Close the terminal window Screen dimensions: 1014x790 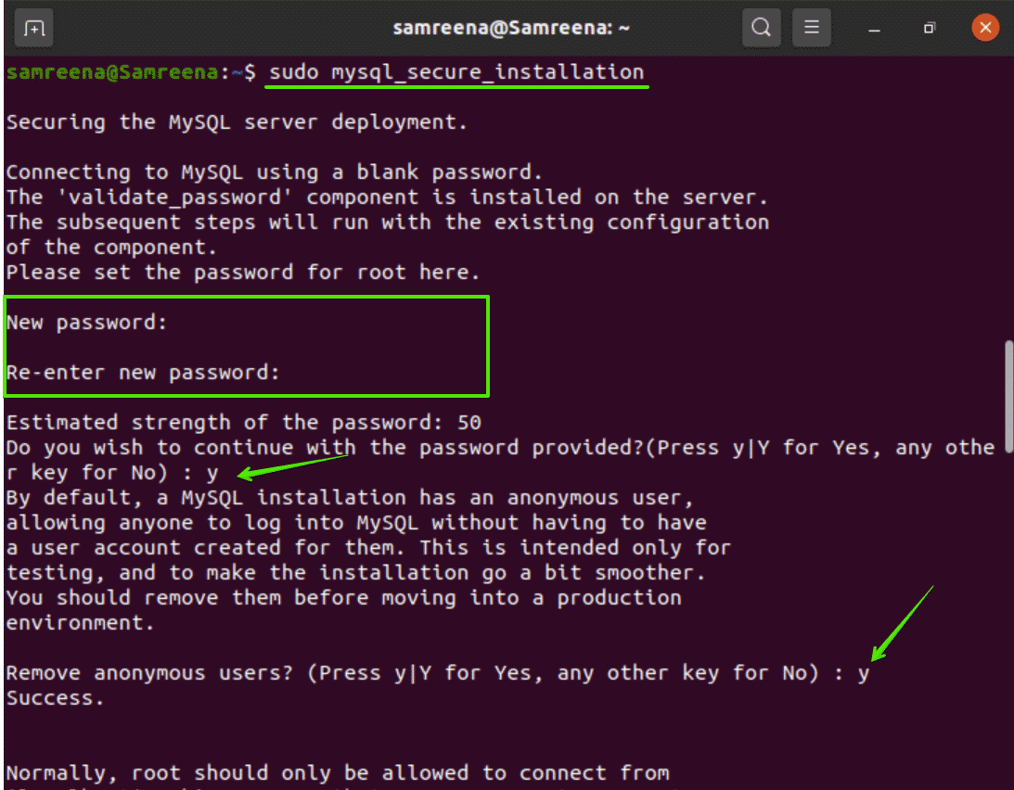(x=984, y=28)
